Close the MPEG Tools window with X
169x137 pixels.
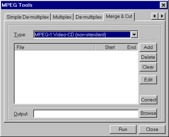(163, 5)
